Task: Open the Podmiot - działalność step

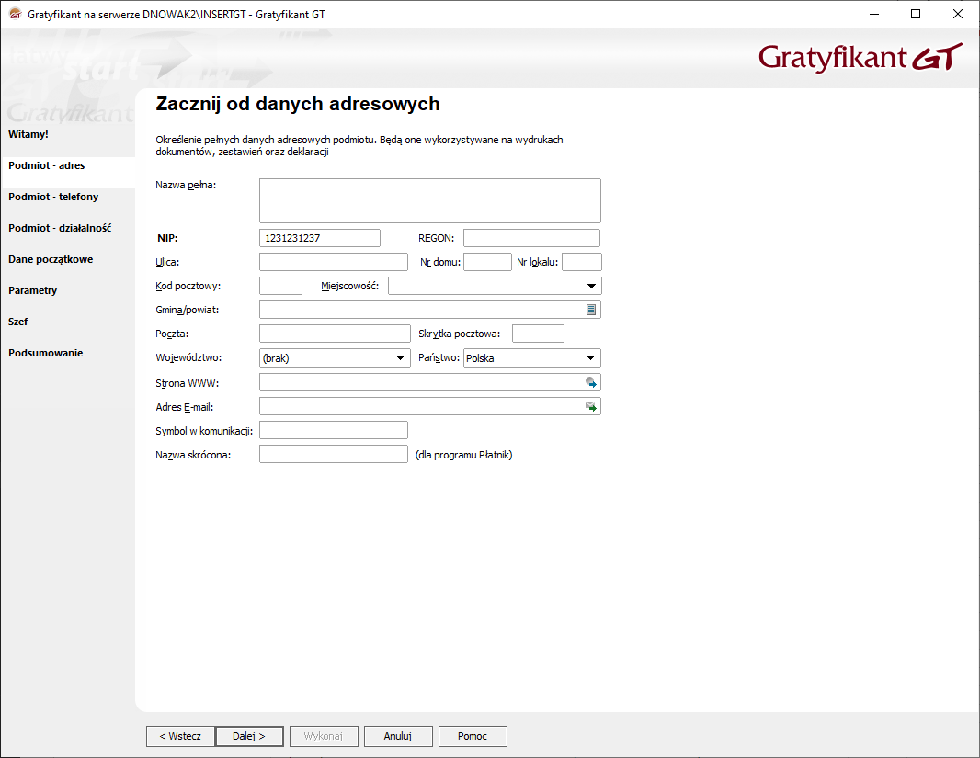Action: (60, 228)
